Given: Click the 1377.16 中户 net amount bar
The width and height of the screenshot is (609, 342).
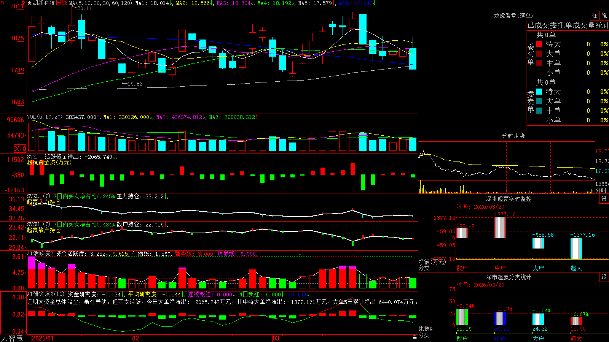Looking at the screenshot, I should pos(500,228).
